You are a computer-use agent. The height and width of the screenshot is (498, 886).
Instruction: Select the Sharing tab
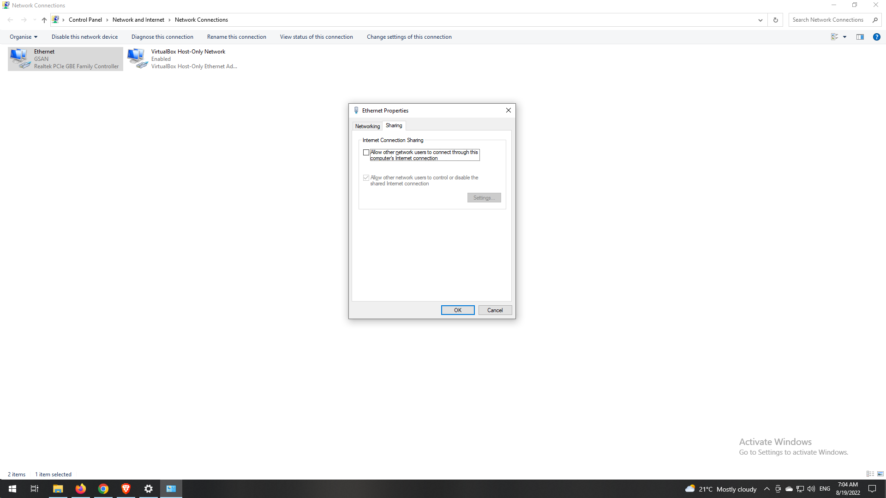tap(394, 125)
